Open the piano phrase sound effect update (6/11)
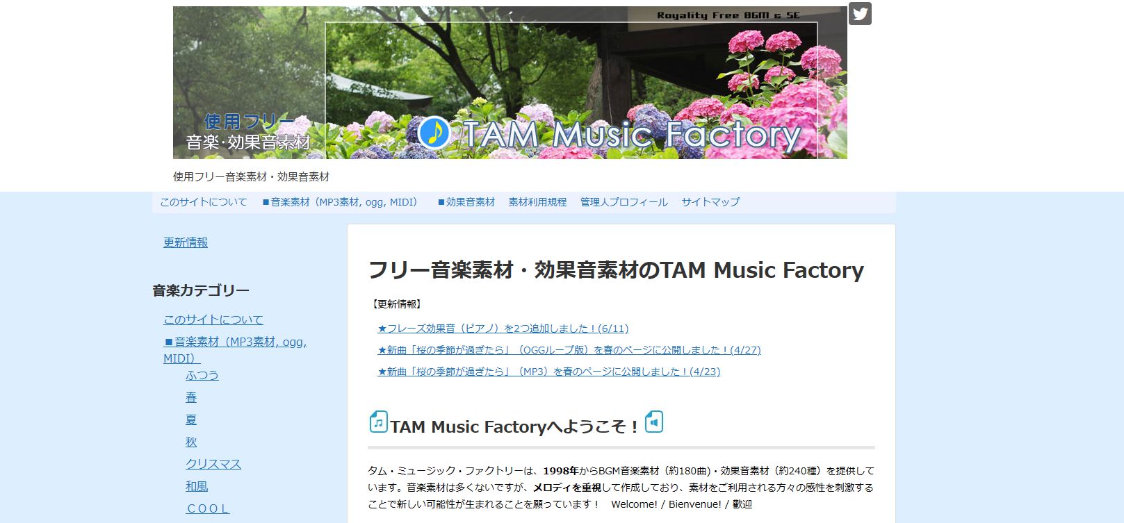Viewport: 1124px width, 523px height. pos(503,329)
